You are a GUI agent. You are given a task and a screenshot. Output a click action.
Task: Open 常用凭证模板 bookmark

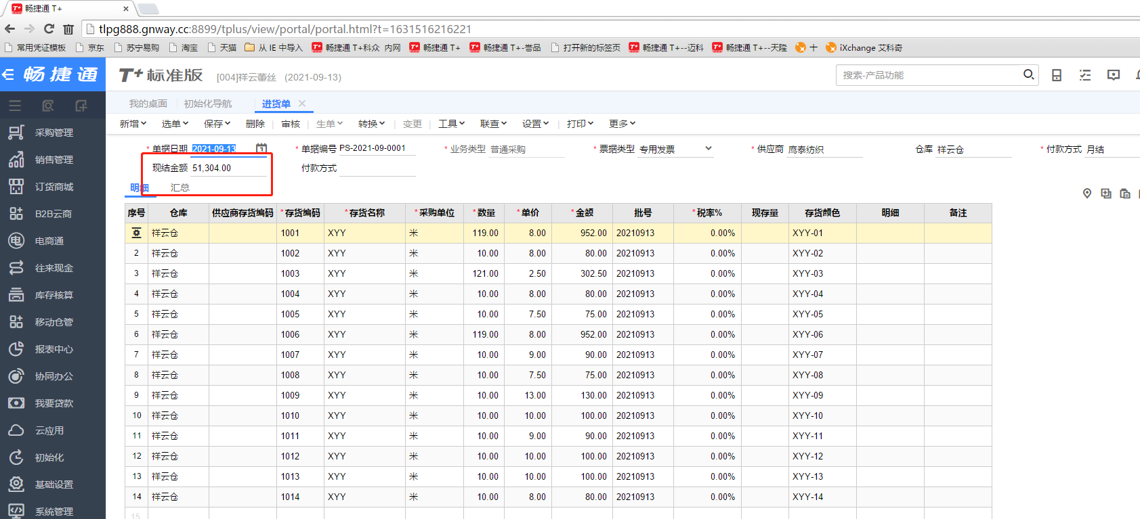pos(35,47)
